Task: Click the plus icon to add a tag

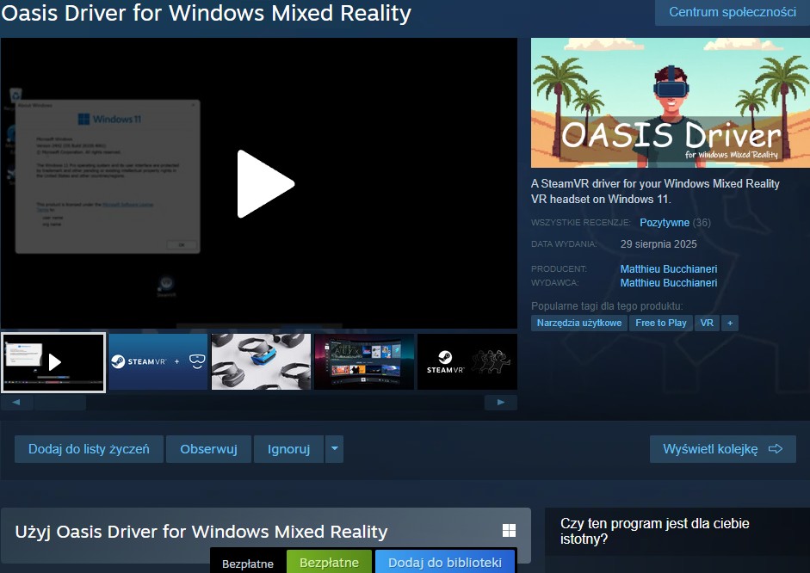Action: click(730, 323)
